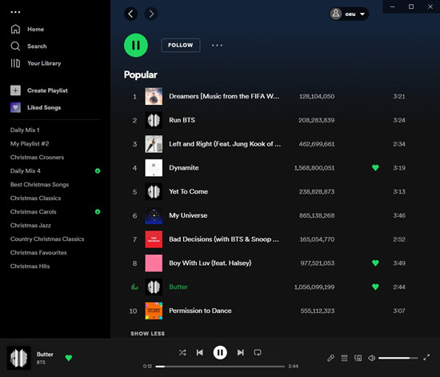Collapse the list with SHOW LESS
Screen dimensions: 440x377
[x=148, y=334]
